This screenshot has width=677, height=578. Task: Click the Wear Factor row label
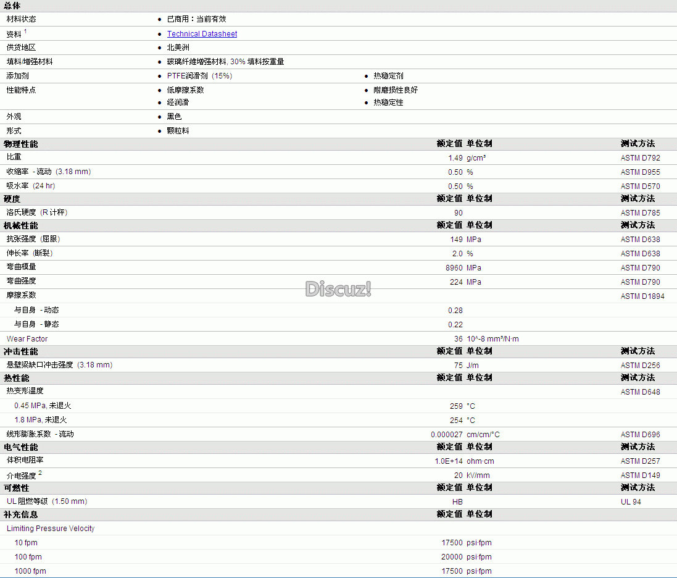[x=27, y=339]
